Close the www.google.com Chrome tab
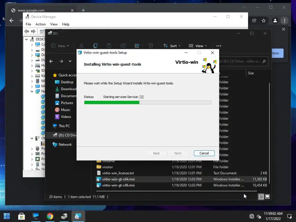Image resolution: width=296 pixels, height=222 pixels. (72, 10)
